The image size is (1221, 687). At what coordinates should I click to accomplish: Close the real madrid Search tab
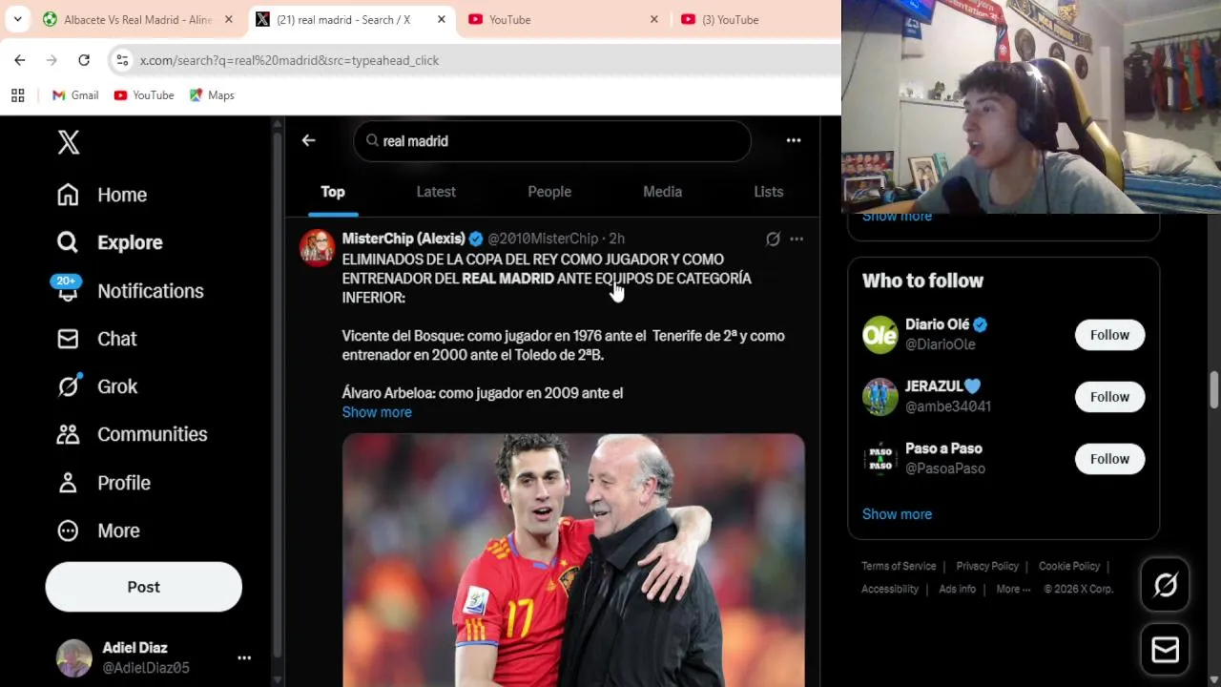coord(441,19)
